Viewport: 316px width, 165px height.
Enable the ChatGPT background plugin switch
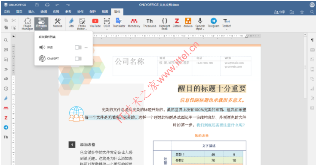[x=78, y=58]
